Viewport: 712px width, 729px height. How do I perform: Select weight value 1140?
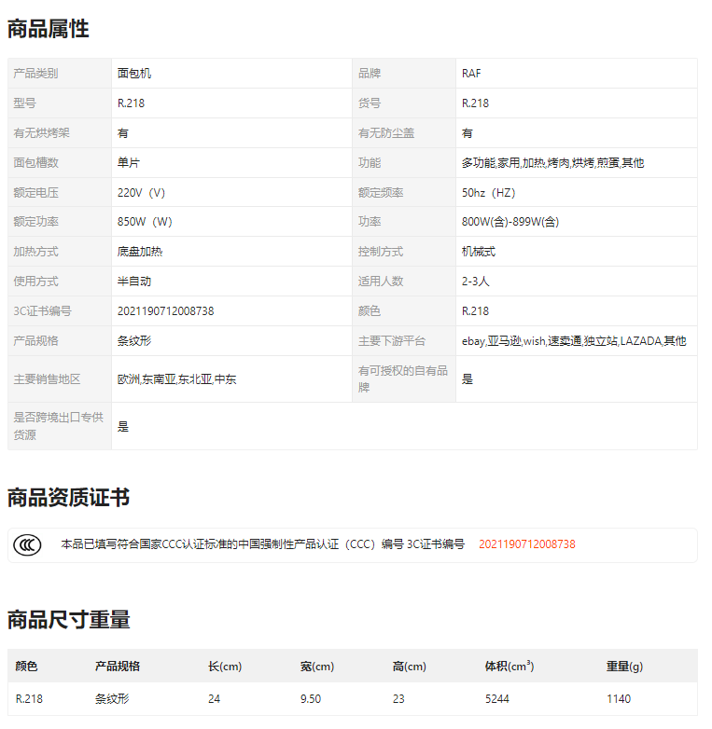coord(619,699)
